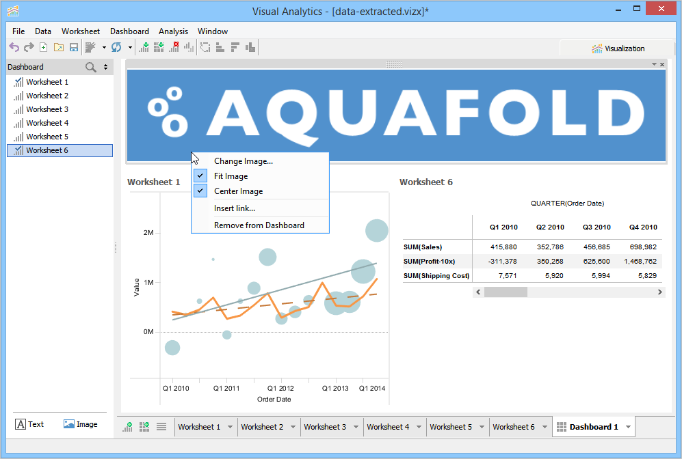Click new worksheet icon in bottom tab bar
Viewport: 682px width, 459px height.
(128, 427)
